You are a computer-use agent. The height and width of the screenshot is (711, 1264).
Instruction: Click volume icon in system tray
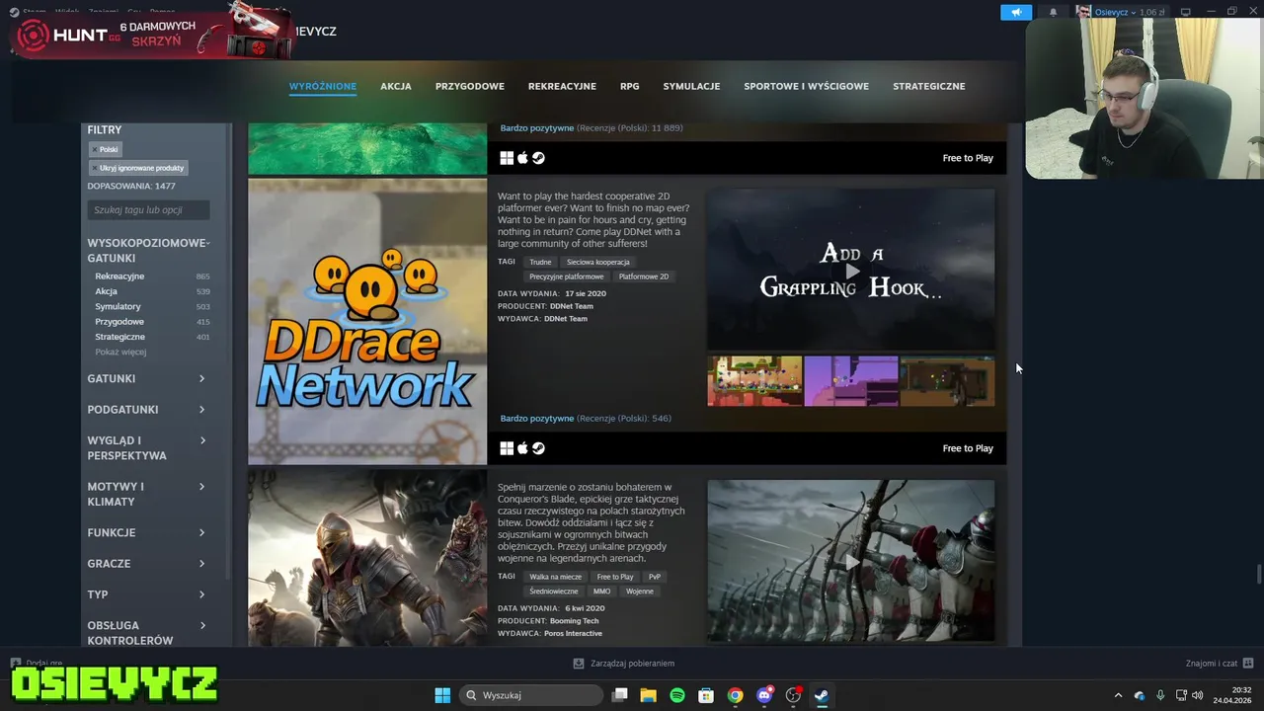[x=1198, y=695]
